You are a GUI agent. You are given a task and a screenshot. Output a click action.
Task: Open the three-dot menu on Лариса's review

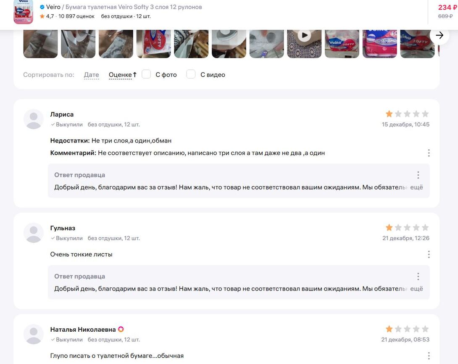pyautogui.click(x=429, y=153)
